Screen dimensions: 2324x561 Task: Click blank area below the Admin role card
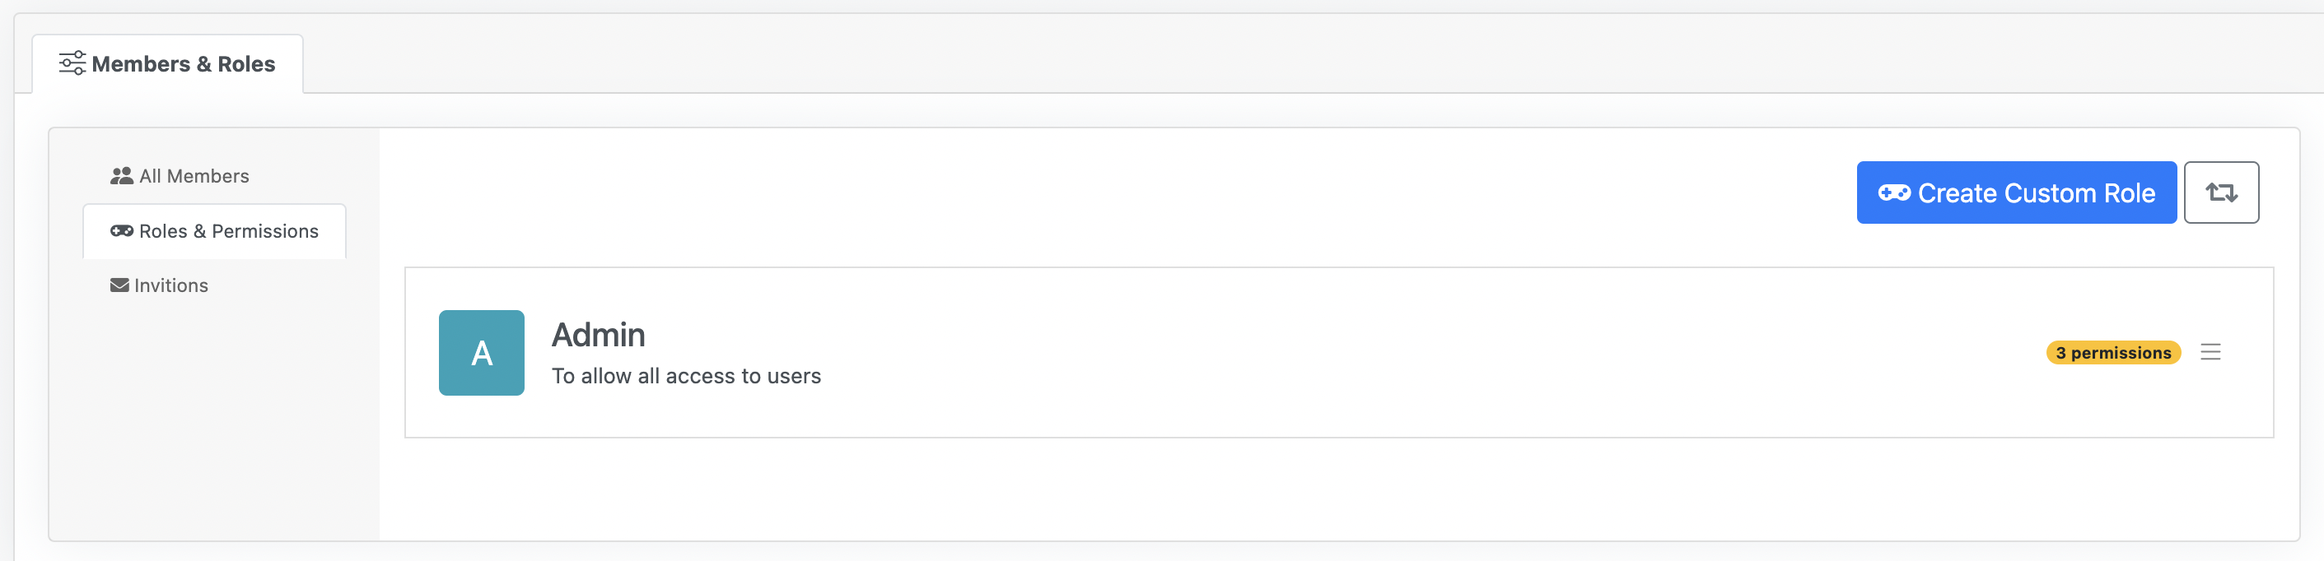1335,491
